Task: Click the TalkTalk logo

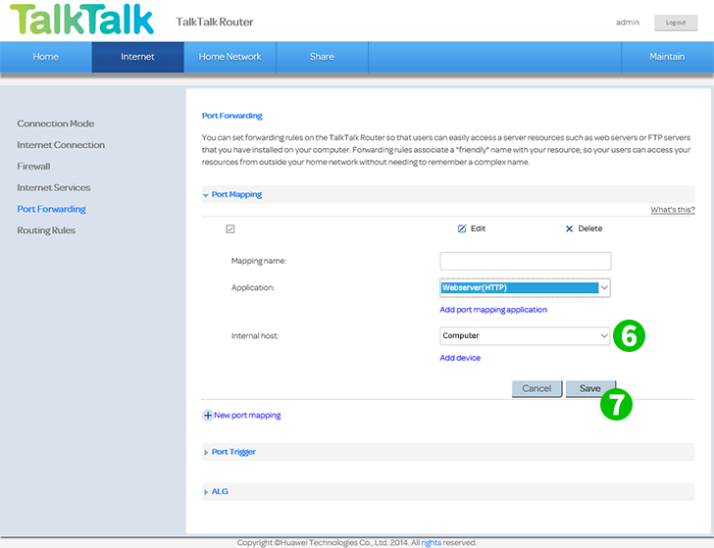Action: click(x=82, y=20)
